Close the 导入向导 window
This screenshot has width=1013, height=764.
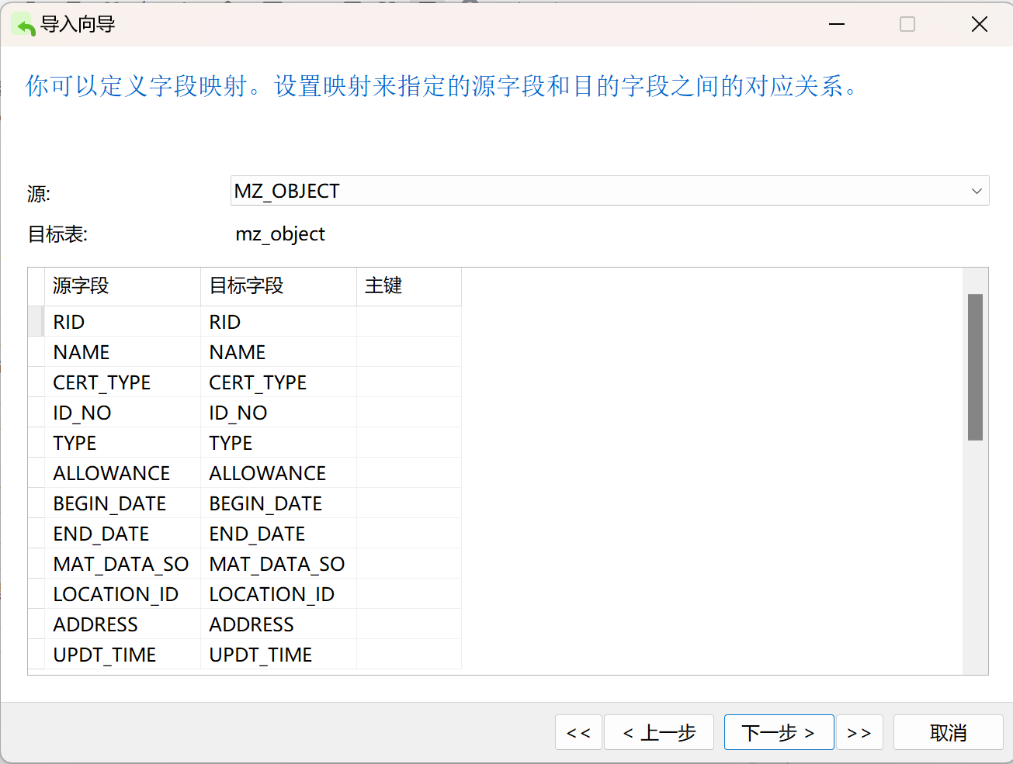pos(980,24)
